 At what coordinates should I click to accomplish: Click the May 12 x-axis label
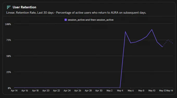[x=162, y=90]
